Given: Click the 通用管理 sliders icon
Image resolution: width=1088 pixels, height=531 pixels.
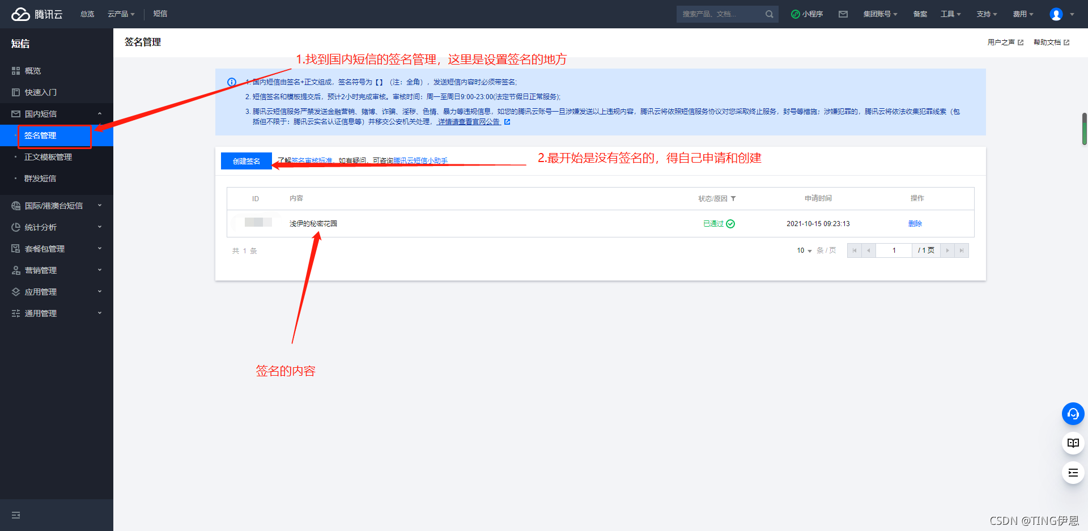Looking at the screenshot, I should pos(16,313).
